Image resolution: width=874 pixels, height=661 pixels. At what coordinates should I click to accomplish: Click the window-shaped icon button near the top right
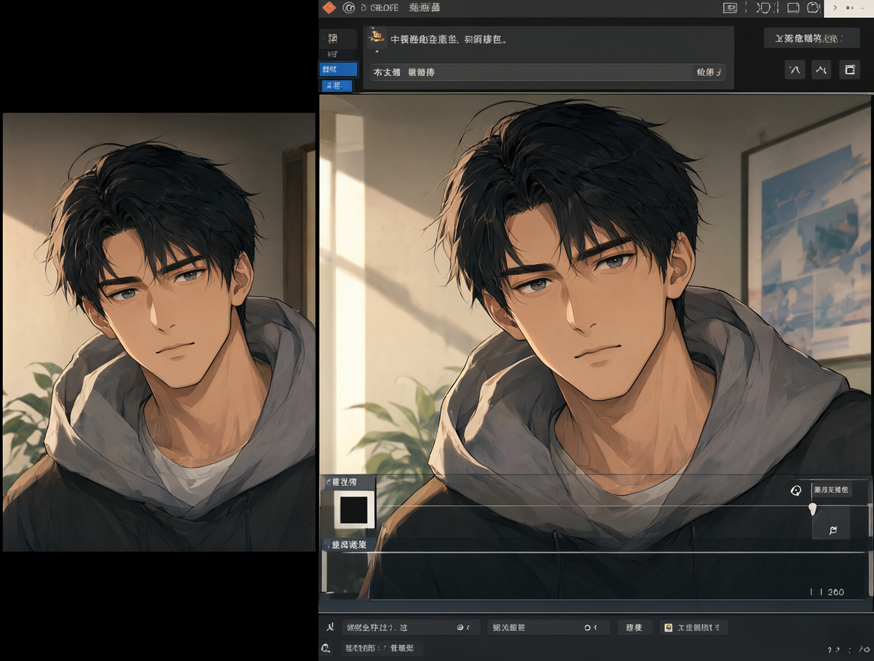[850, 69]
